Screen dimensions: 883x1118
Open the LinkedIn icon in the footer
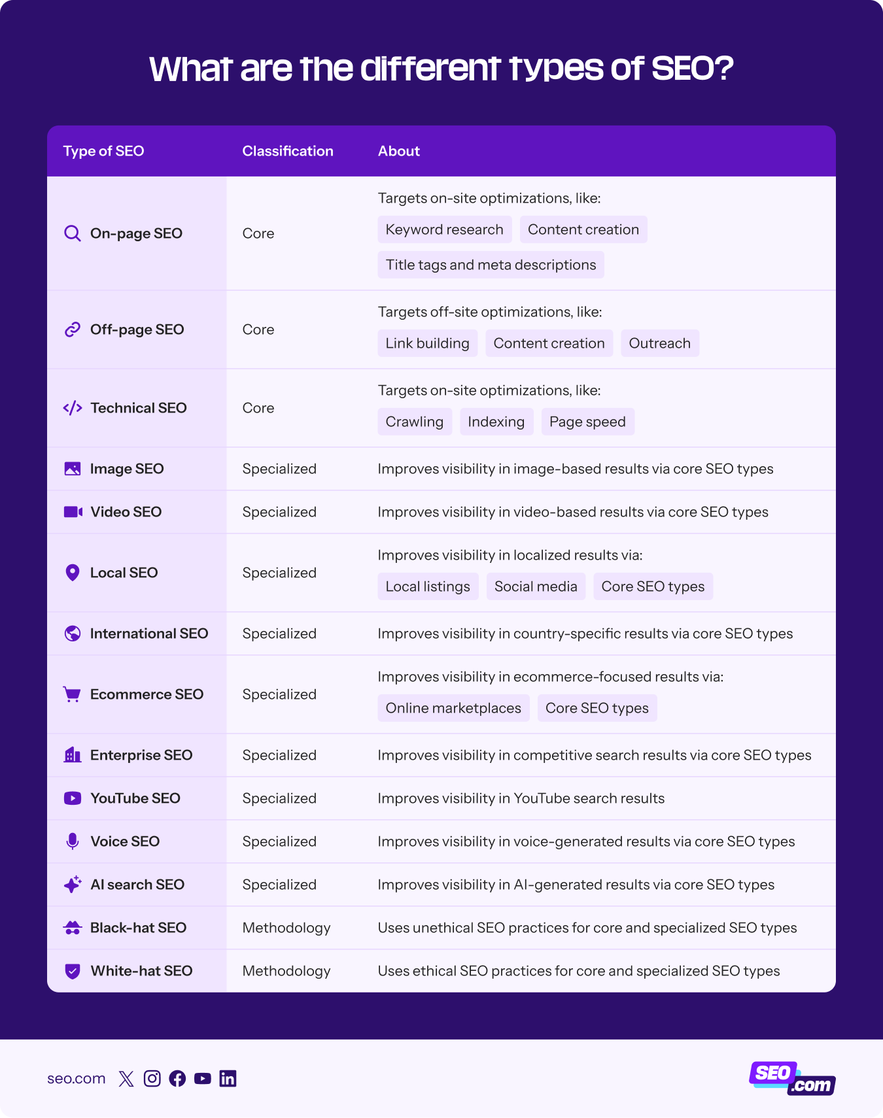[x=228, y=1079]
